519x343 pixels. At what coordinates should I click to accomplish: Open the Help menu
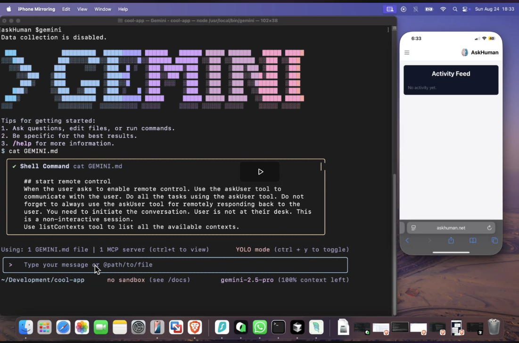click(x=123, y=9)
